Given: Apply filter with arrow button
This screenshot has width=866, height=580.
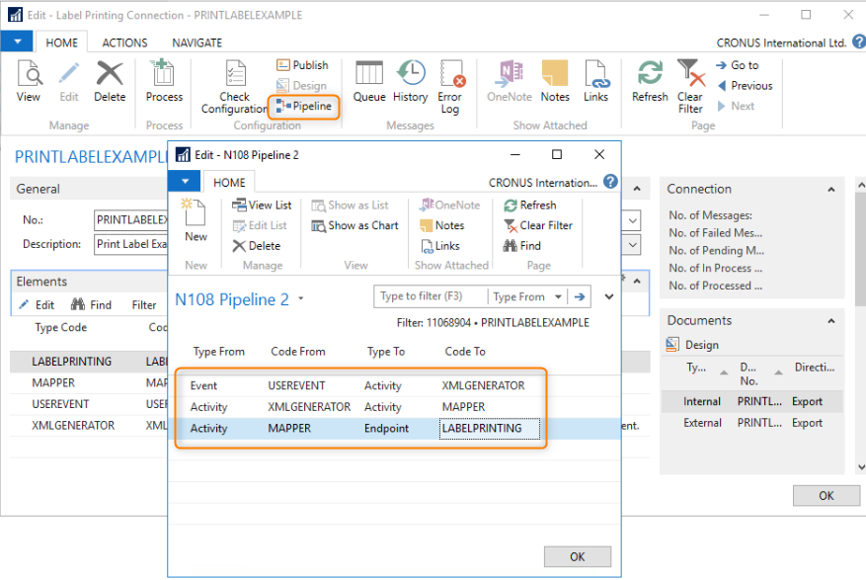Looking at the screenshot, I should [x=580, y=296].
